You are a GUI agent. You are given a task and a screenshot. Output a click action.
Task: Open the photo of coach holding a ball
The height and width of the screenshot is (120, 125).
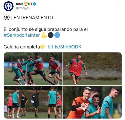33,102
